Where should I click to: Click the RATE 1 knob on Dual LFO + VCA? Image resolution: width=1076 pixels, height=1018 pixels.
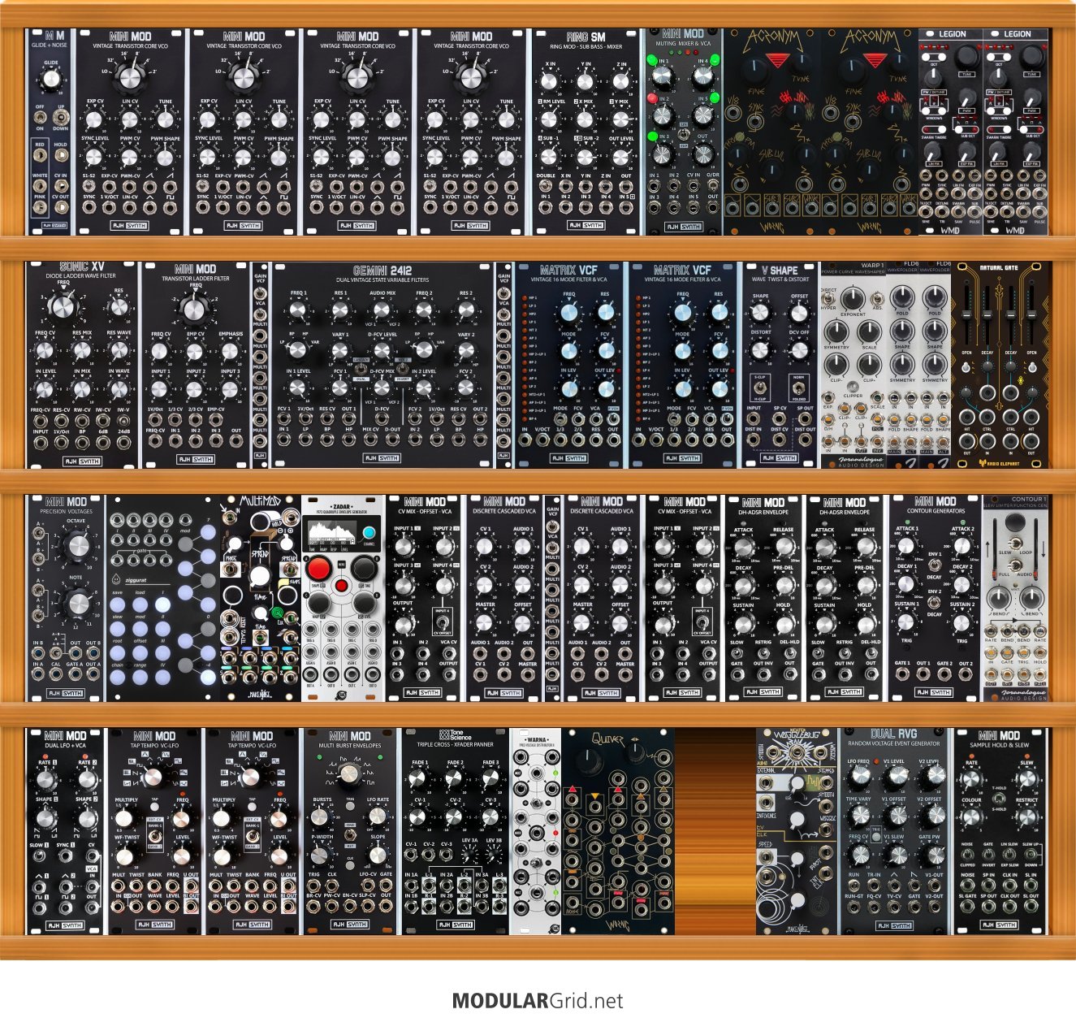[45, 780]
